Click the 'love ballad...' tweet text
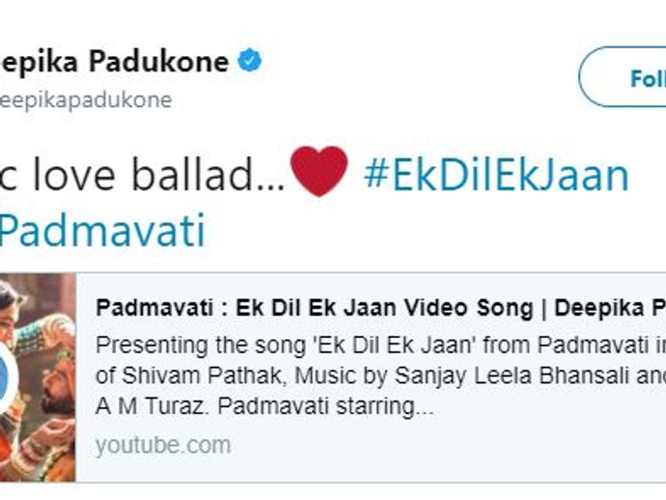 pos(143,175)
